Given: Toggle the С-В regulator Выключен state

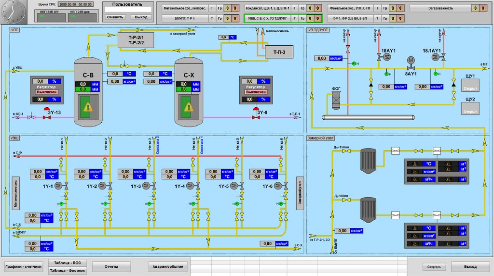Looking at the screenshot, I should pos(47,91).
